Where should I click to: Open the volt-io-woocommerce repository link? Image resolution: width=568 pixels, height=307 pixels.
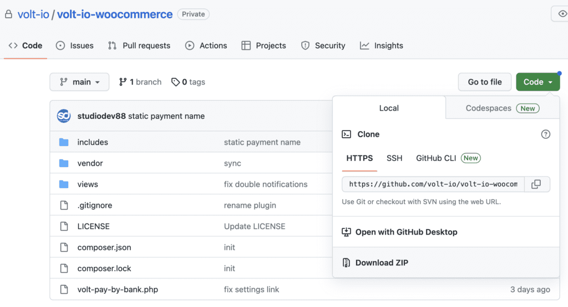(115, 14)
